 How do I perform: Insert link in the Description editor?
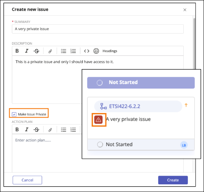coord(50,51)
